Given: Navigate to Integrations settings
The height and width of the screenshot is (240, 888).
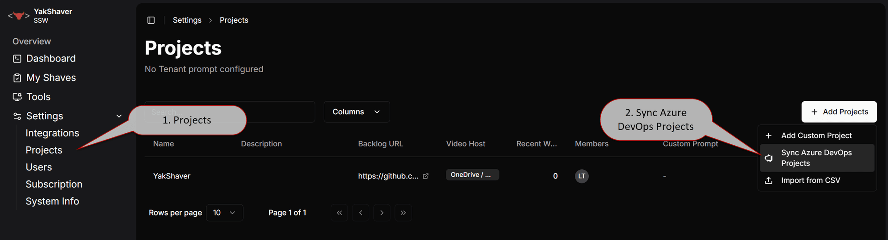Looking at the screenshot, I should coord(52,133).
